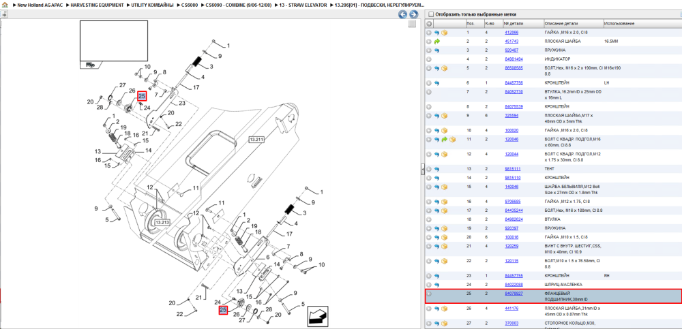The height and width of the screenshot is (329, 682).
Task: Toggle the round selector for part 84981494
Action: tap(429, 59)
